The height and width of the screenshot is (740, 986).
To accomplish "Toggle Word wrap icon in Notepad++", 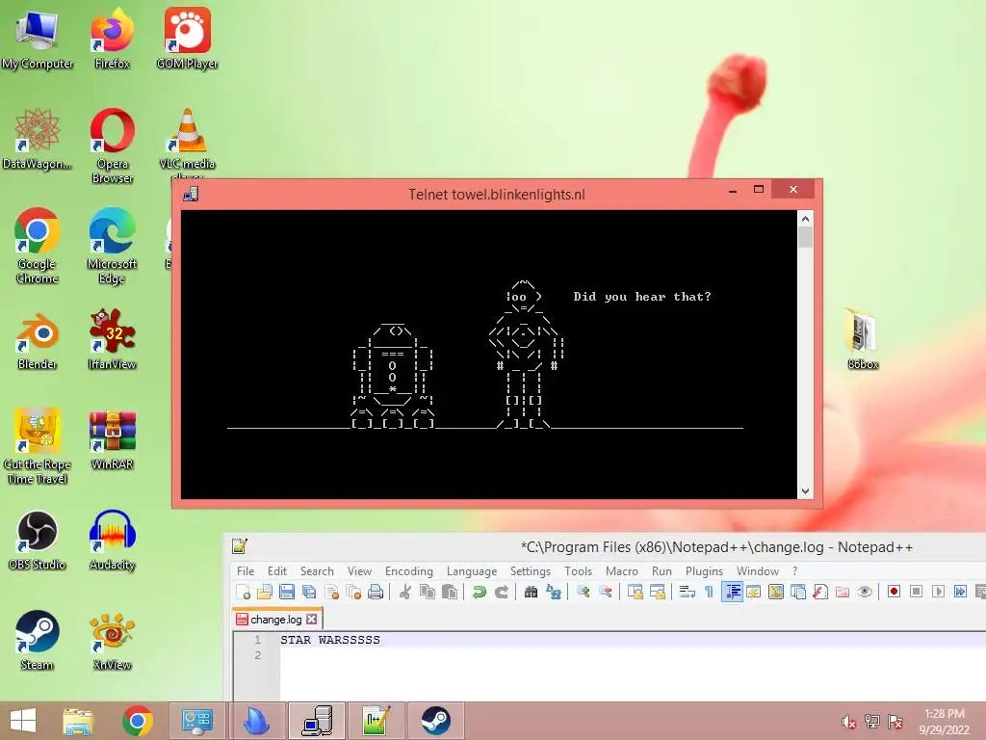I will point(687,592).
